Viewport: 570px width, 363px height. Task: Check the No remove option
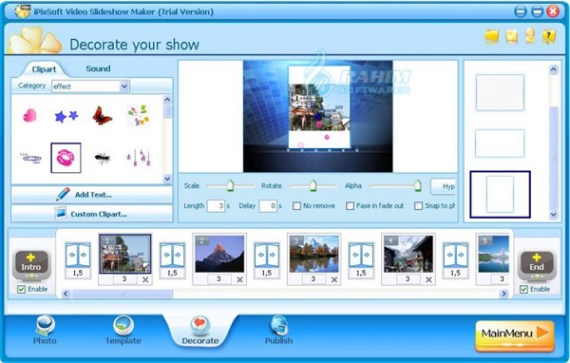coord(297,206)
